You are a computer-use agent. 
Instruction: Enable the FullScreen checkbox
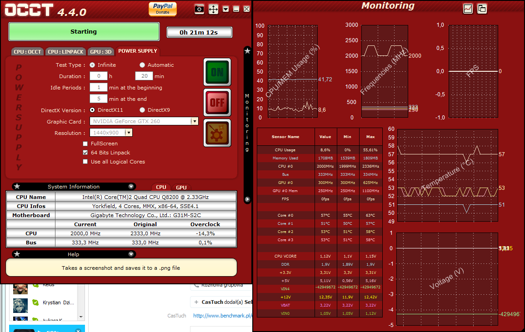85,144
